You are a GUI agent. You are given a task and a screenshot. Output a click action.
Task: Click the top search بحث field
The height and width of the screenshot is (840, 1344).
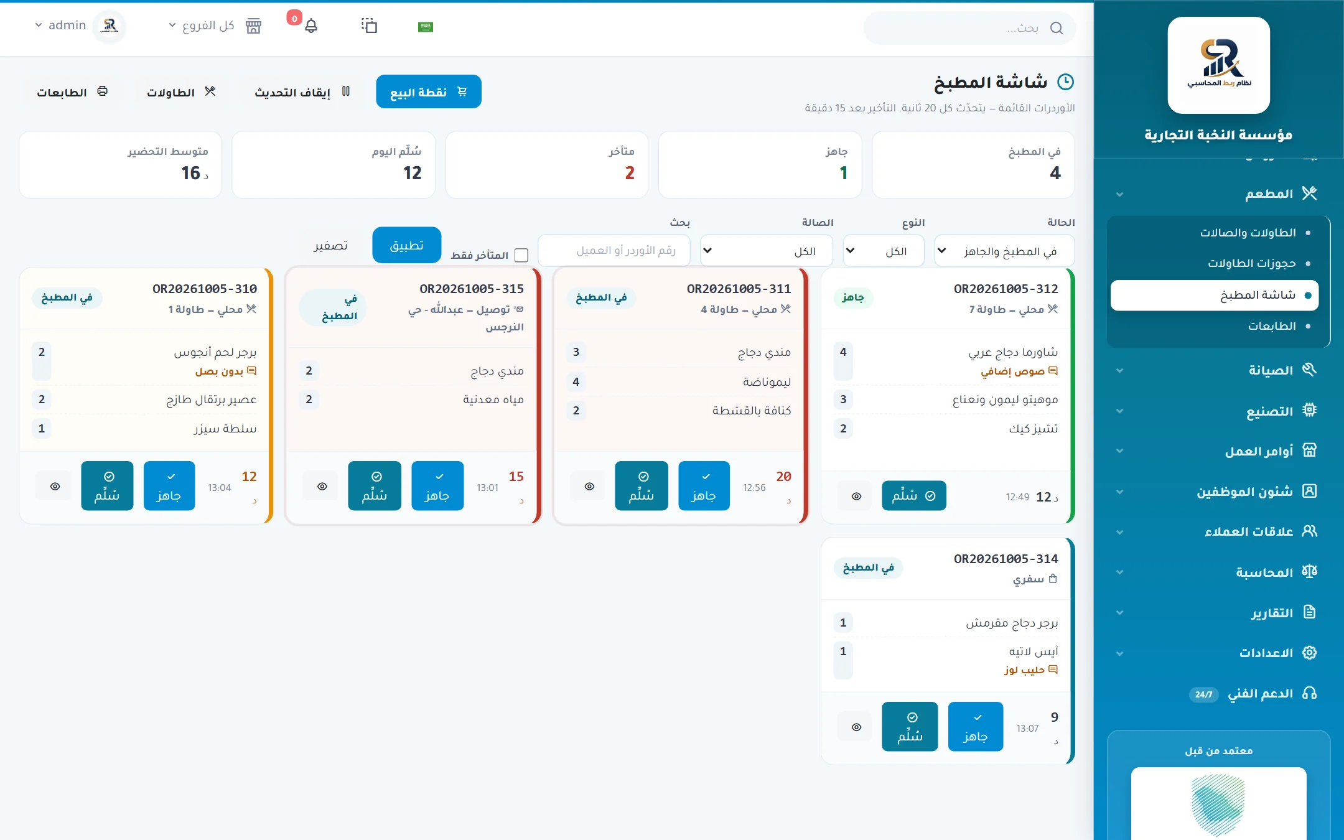(x=969, y=28)
